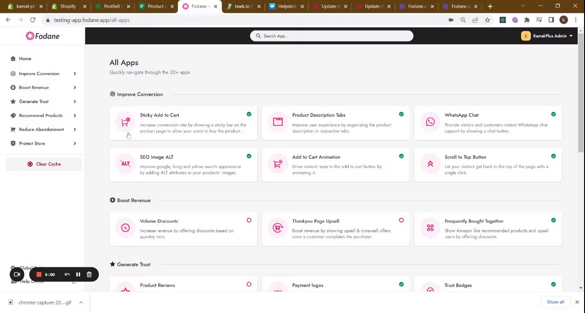Pause the screen recording
Screen dimensions: 585x313
(78, 275)
